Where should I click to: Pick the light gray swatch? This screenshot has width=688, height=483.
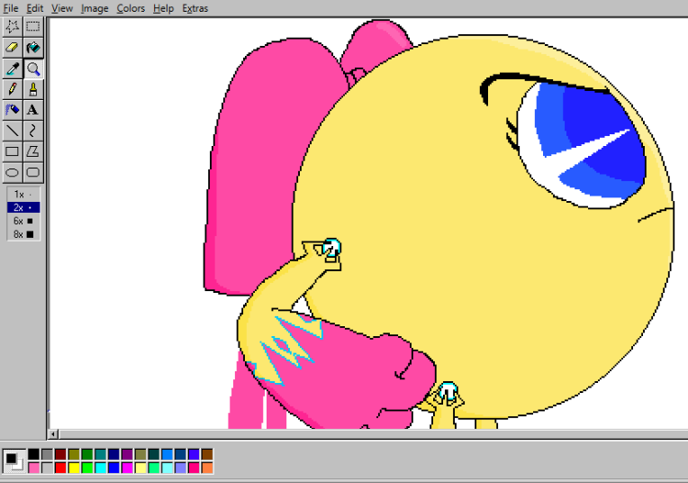point(47,468)
